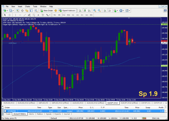Select order 57186703 row
This screenshot has width=169, height=121.
coord(84,111)
